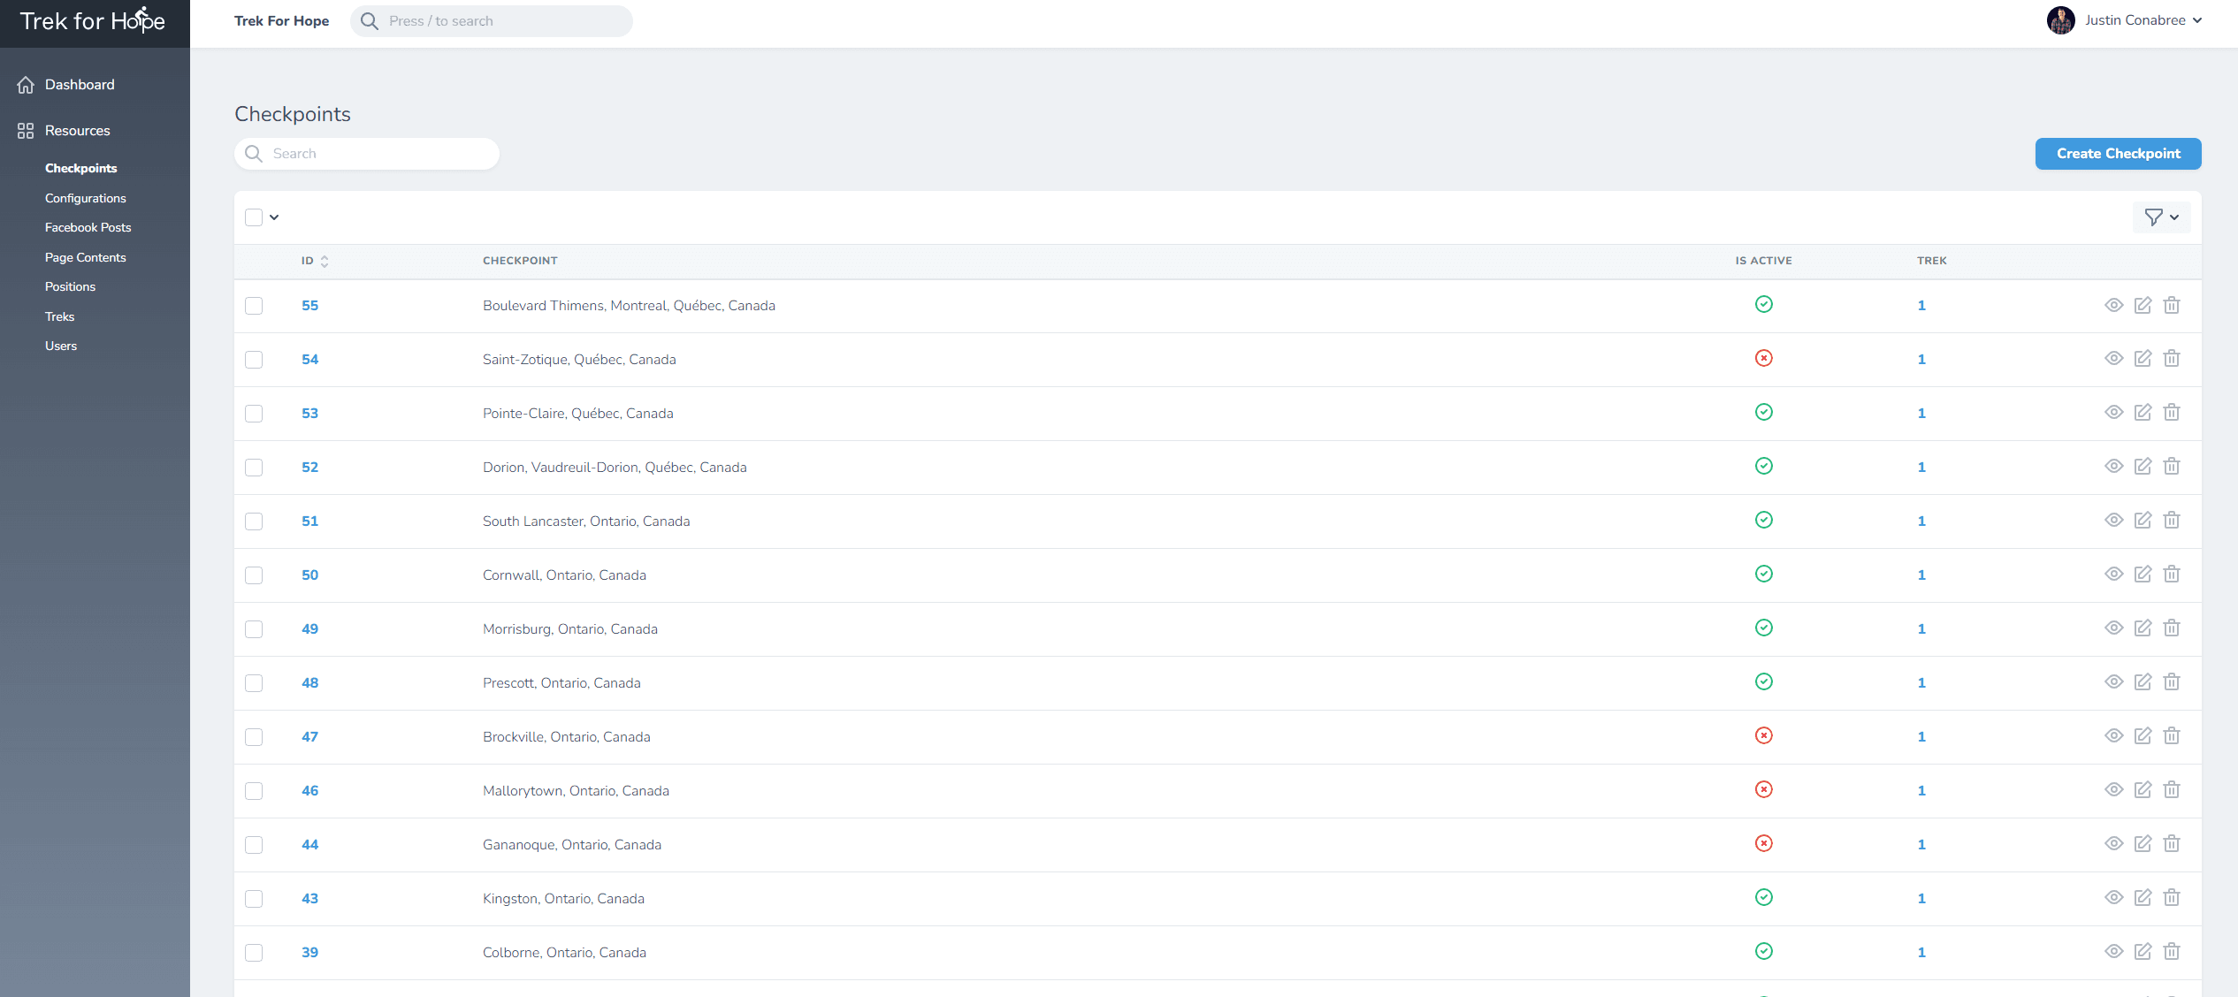Delete the Boulevard Thimens checkpoint via trash icon
Viewport: 2238px width, 997px height.
point(2172,305)
